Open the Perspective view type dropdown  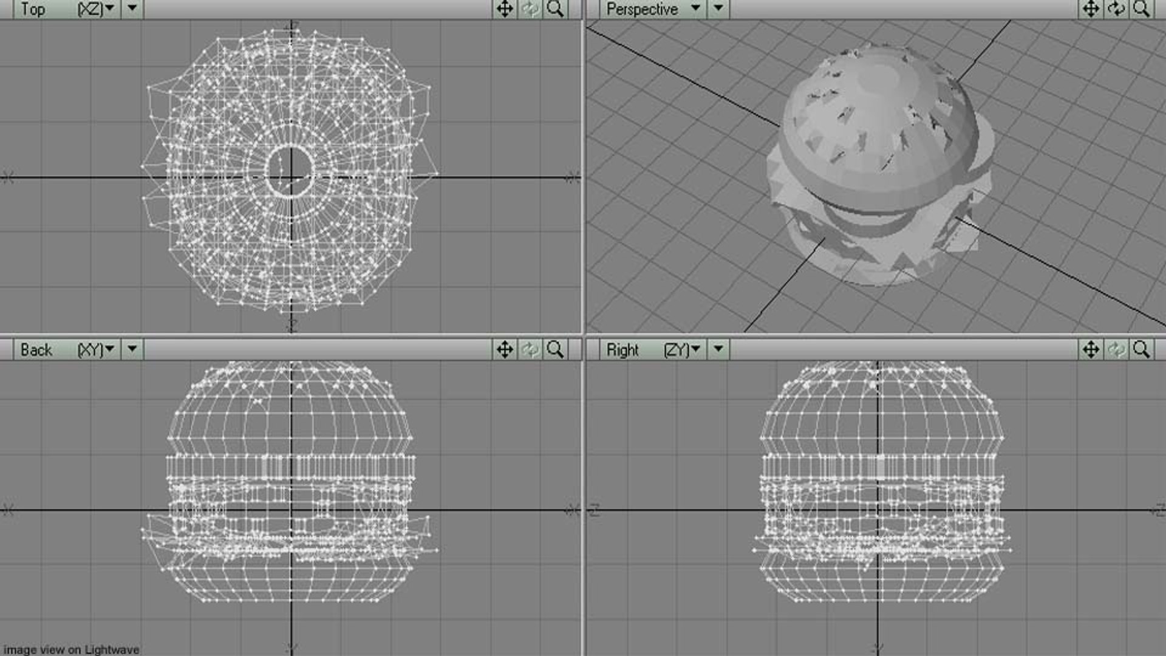652,9
